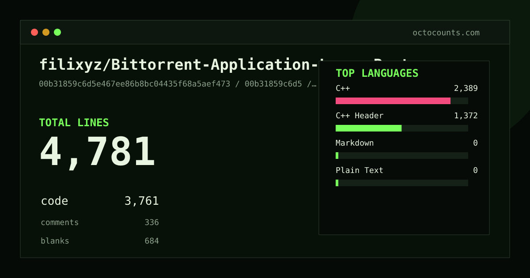Viewport: 530px width, 278px height.
Task: Click the C++ Header language label
Action: [360, 116]
